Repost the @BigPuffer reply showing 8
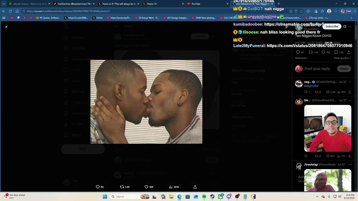The height and width of the screenshot is (201, 358). tap(317, 92)
